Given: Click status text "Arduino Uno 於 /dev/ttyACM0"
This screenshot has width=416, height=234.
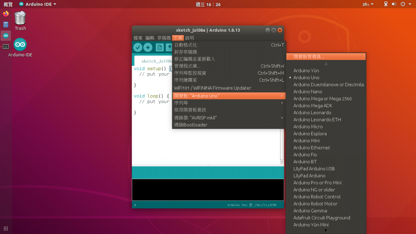Looking at the screenshot, I should (x=252, y=205).
